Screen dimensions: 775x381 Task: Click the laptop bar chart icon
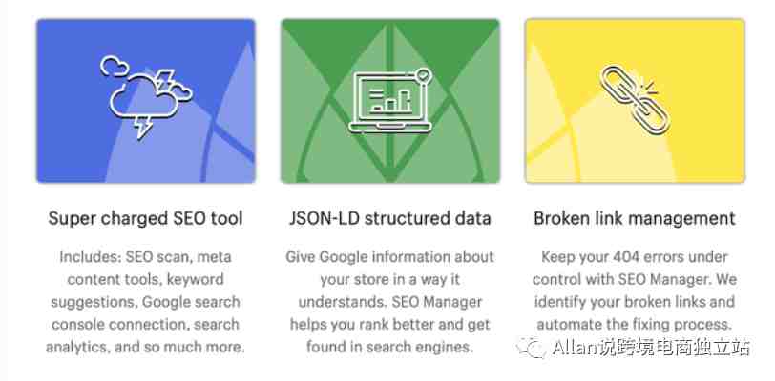click(390, 101)
